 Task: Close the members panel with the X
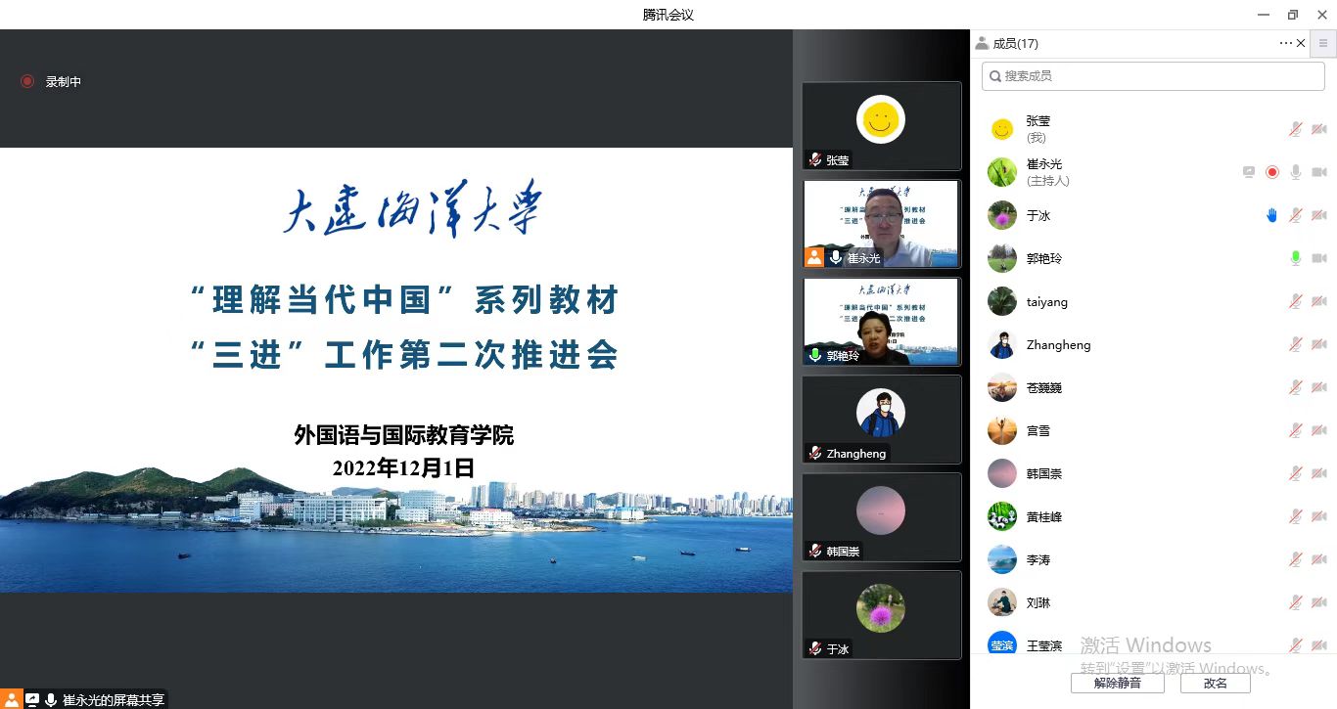click(1301, 43)
